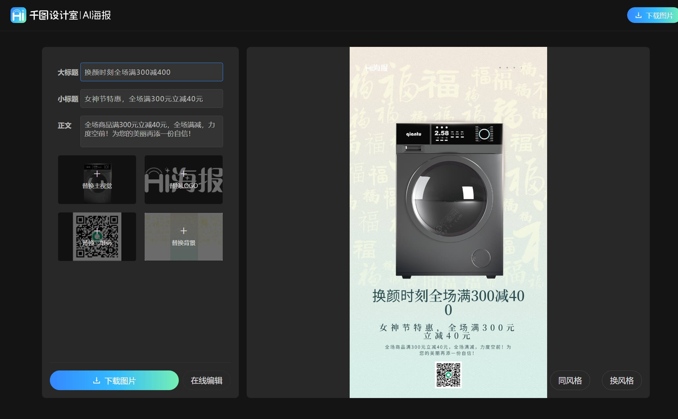Select the 小标题 input field

pos(151,98)
